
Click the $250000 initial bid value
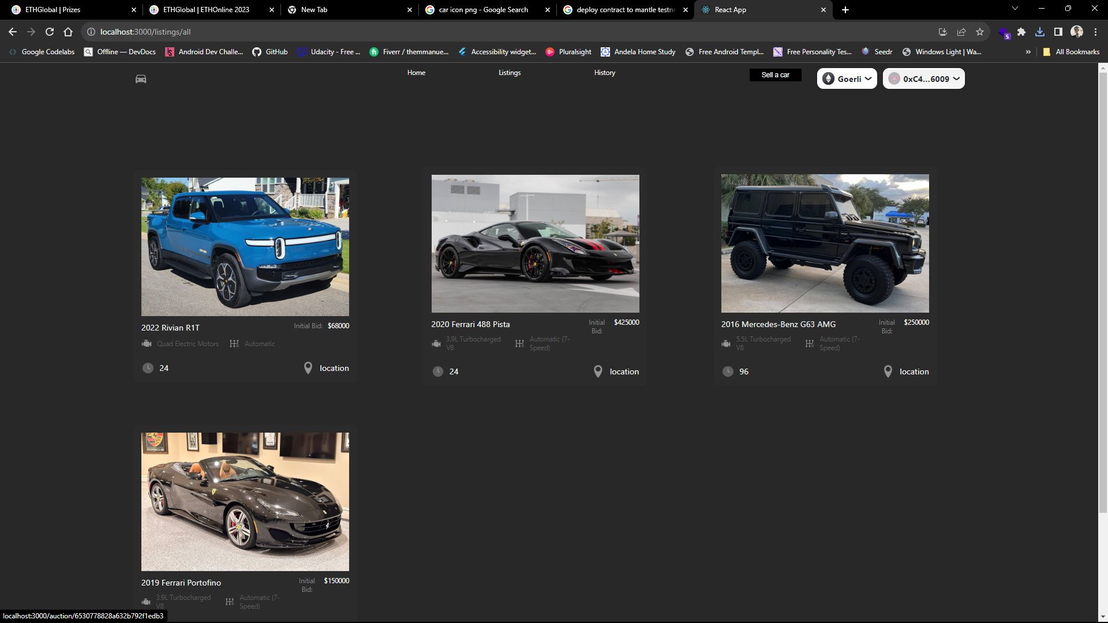[916, 322]
